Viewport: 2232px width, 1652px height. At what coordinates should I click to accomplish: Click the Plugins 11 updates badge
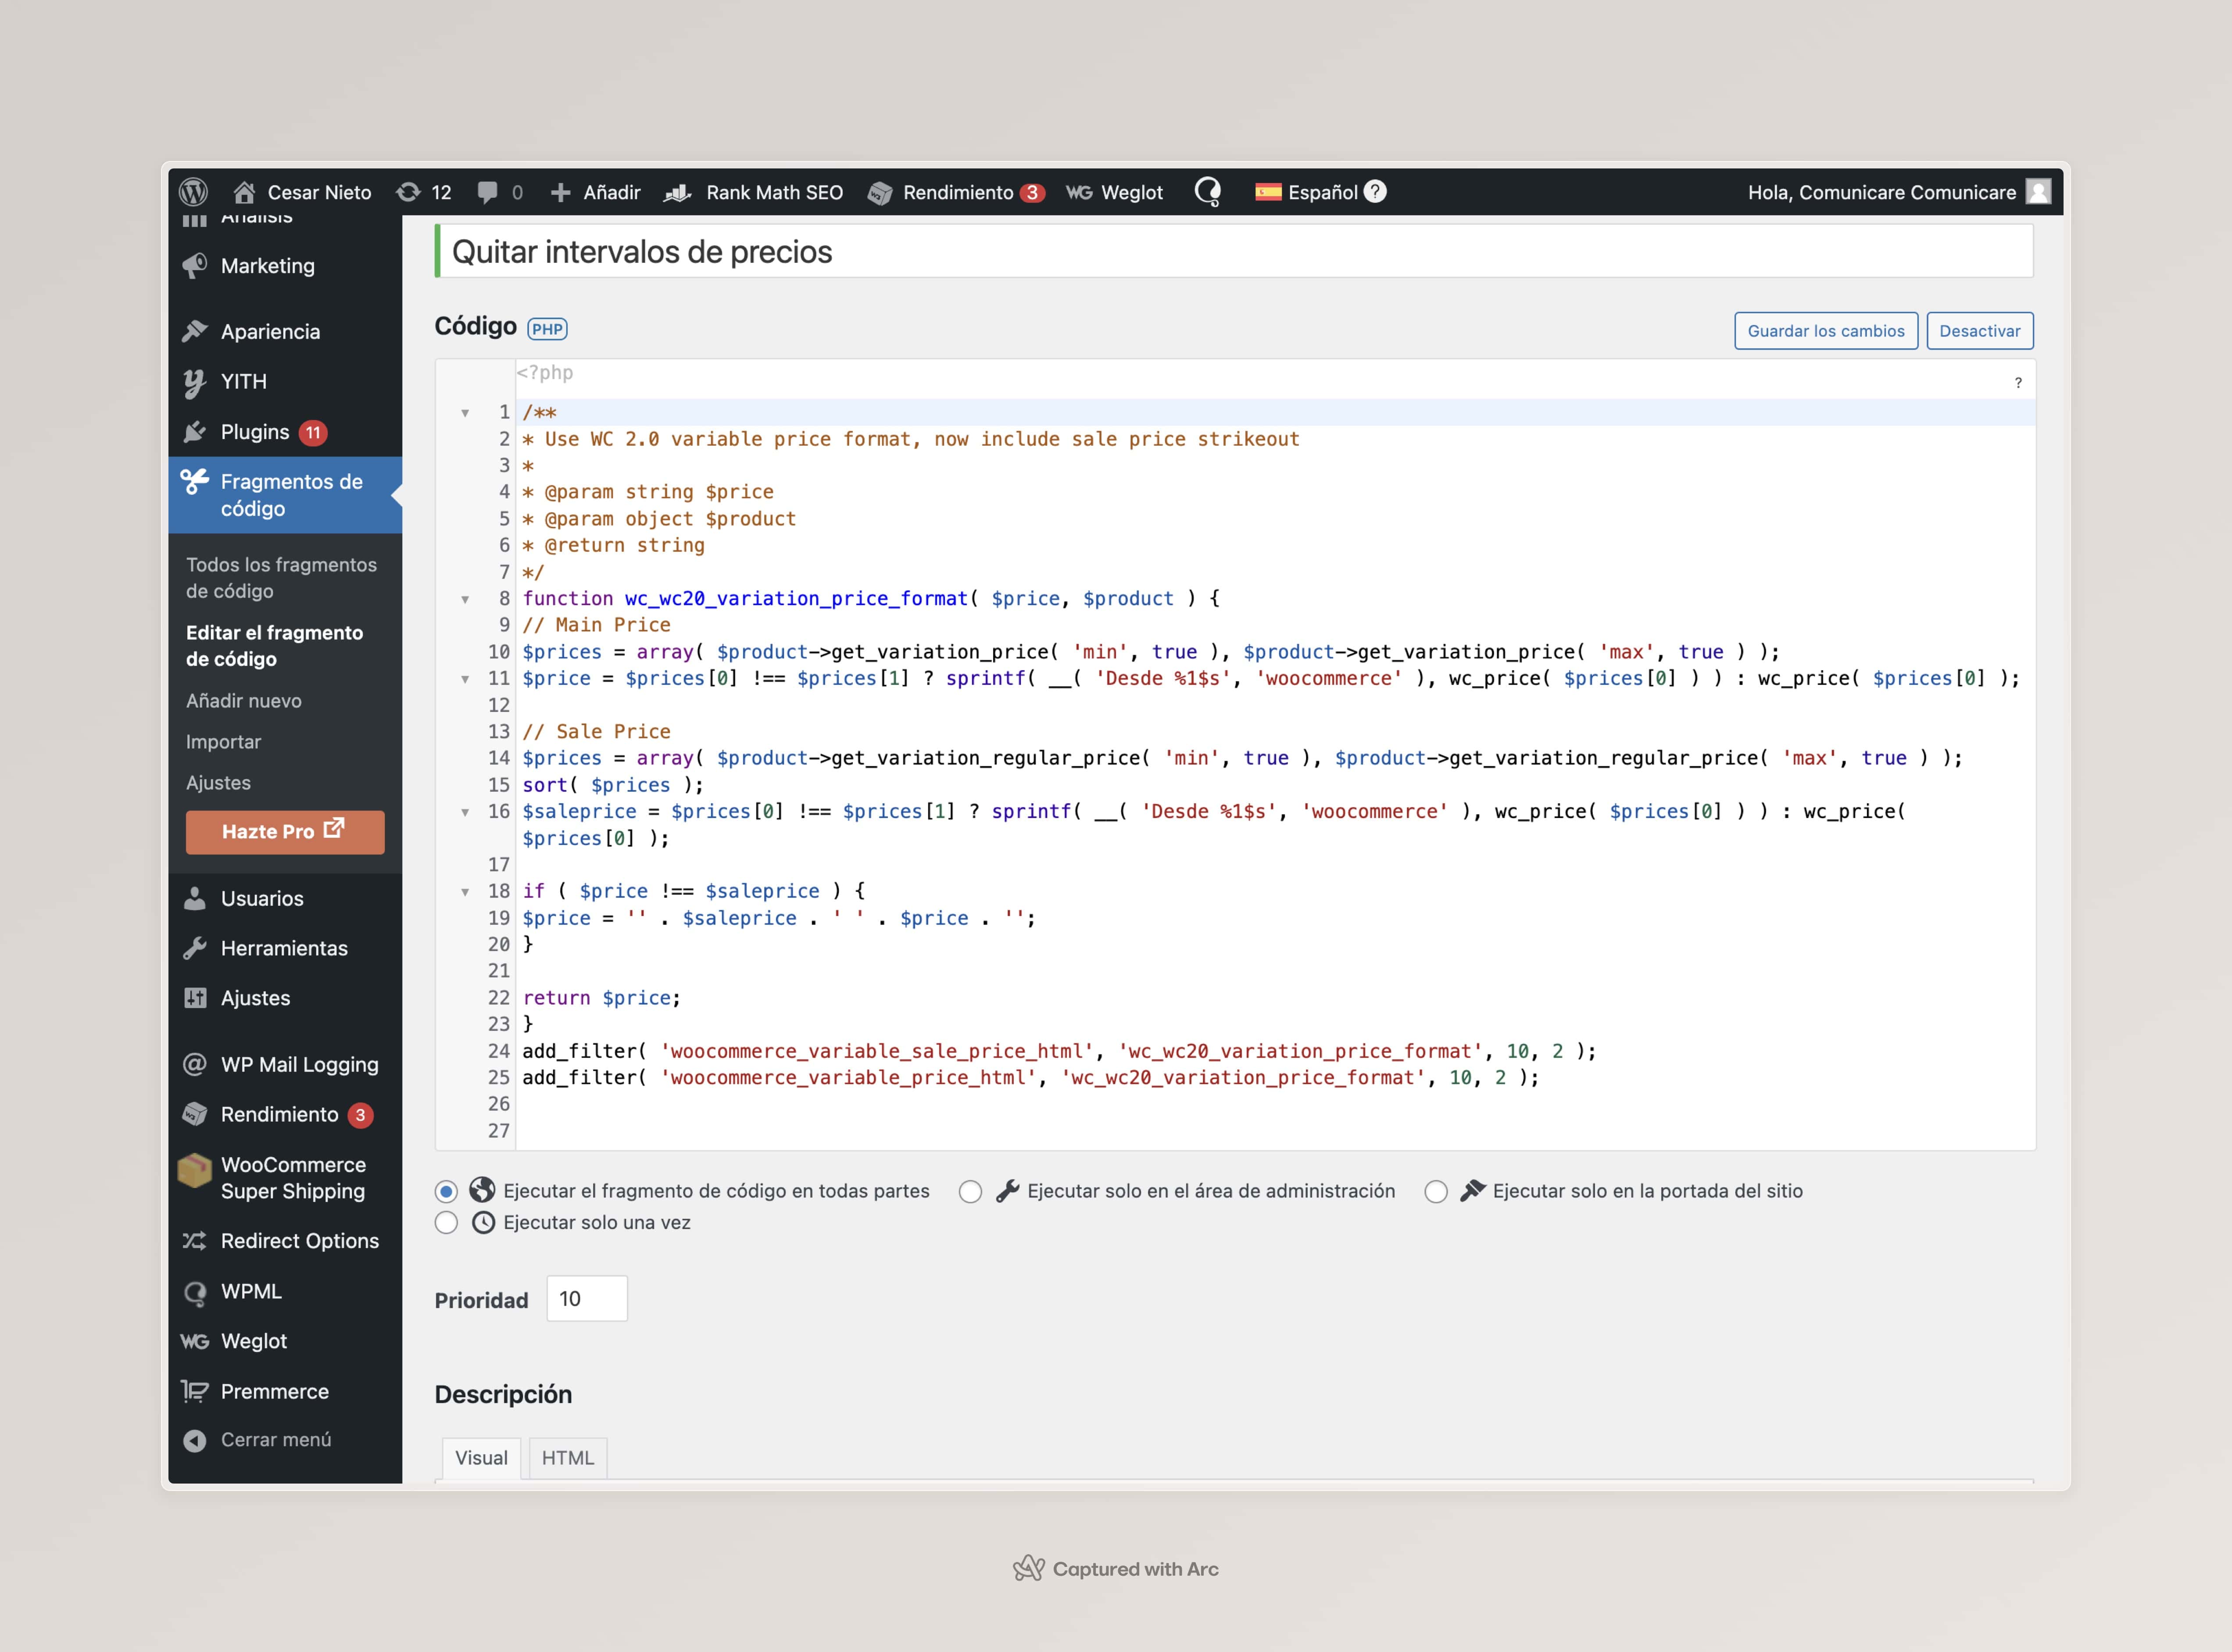tap(313, 433)
